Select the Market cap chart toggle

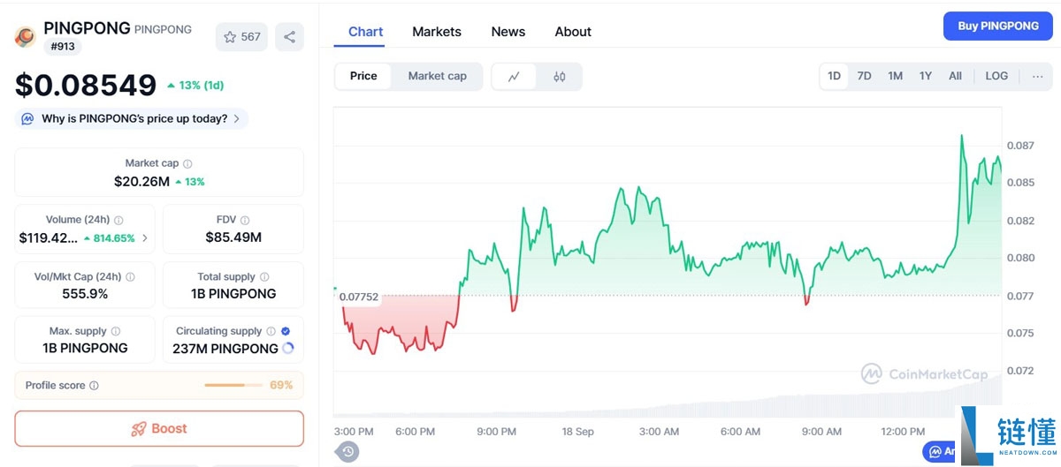tap(437, 76)
